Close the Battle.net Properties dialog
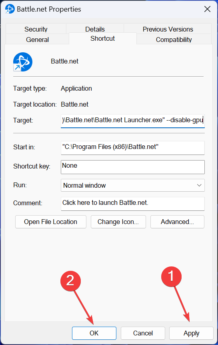The width and height of the screenshot is (218, 345). [x=207, y=9]
